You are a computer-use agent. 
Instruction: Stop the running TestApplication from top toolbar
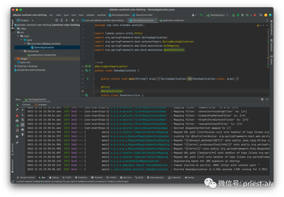pos(255,15)
